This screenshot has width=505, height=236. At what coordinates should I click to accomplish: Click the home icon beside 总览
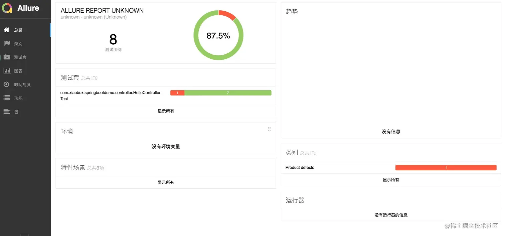6,30
